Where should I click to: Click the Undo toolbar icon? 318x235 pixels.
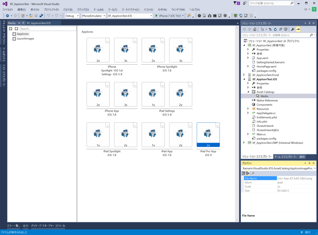pos(48,16)
